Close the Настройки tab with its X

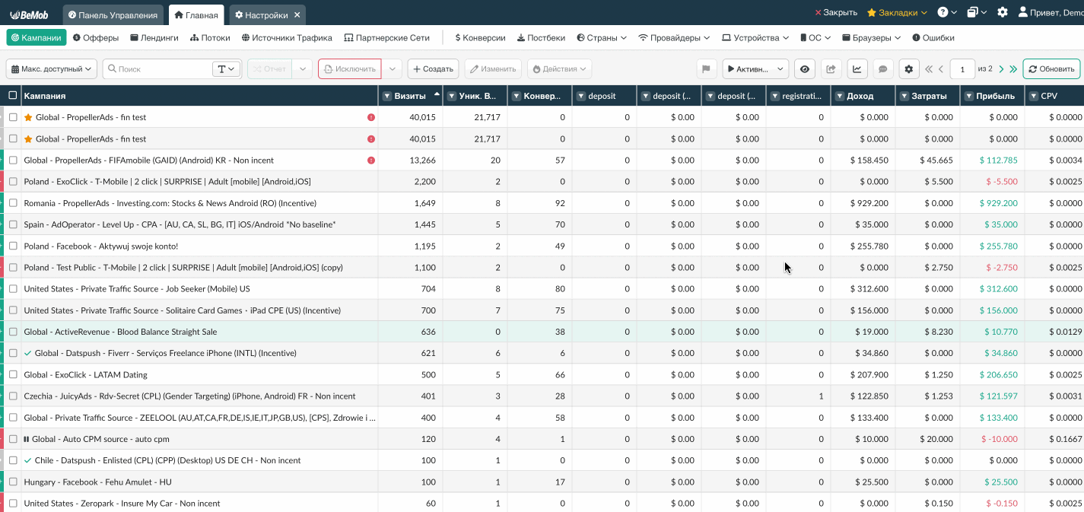(297, 14)
